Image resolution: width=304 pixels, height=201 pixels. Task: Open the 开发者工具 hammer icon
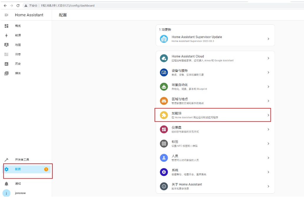pyautogui.click(x=6, y=160)
